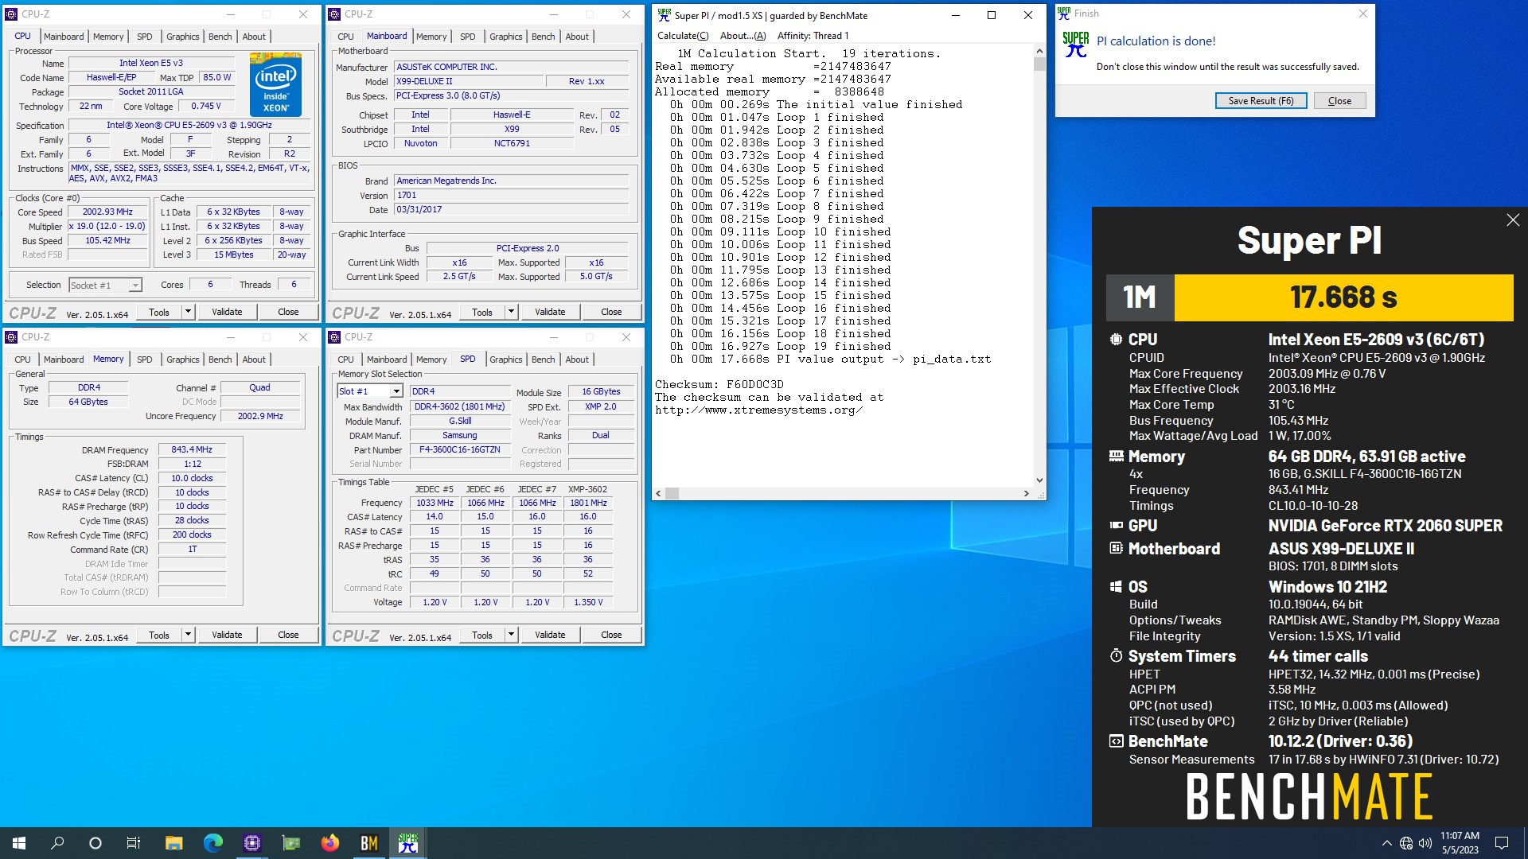This screenshot has width=1528, height=859.
Task: Click Validate in SPD CPU-Z window
Action: [550, 635]
